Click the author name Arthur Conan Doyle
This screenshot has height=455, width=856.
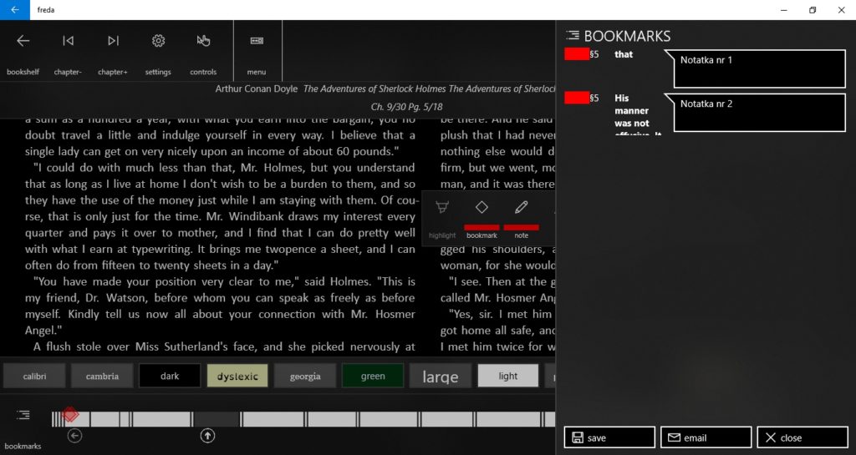256,88
